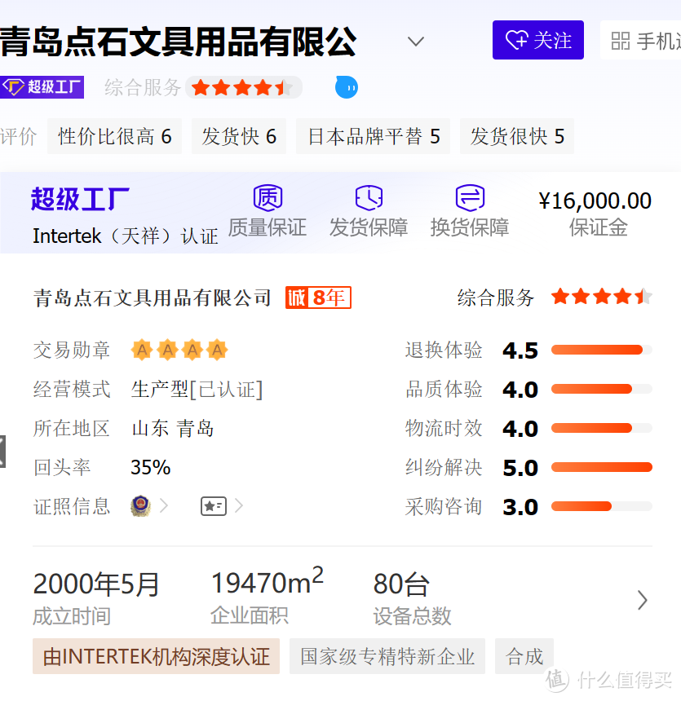
Task: Click the 纠纷解决 rating bar
Action: coord(601,467)
